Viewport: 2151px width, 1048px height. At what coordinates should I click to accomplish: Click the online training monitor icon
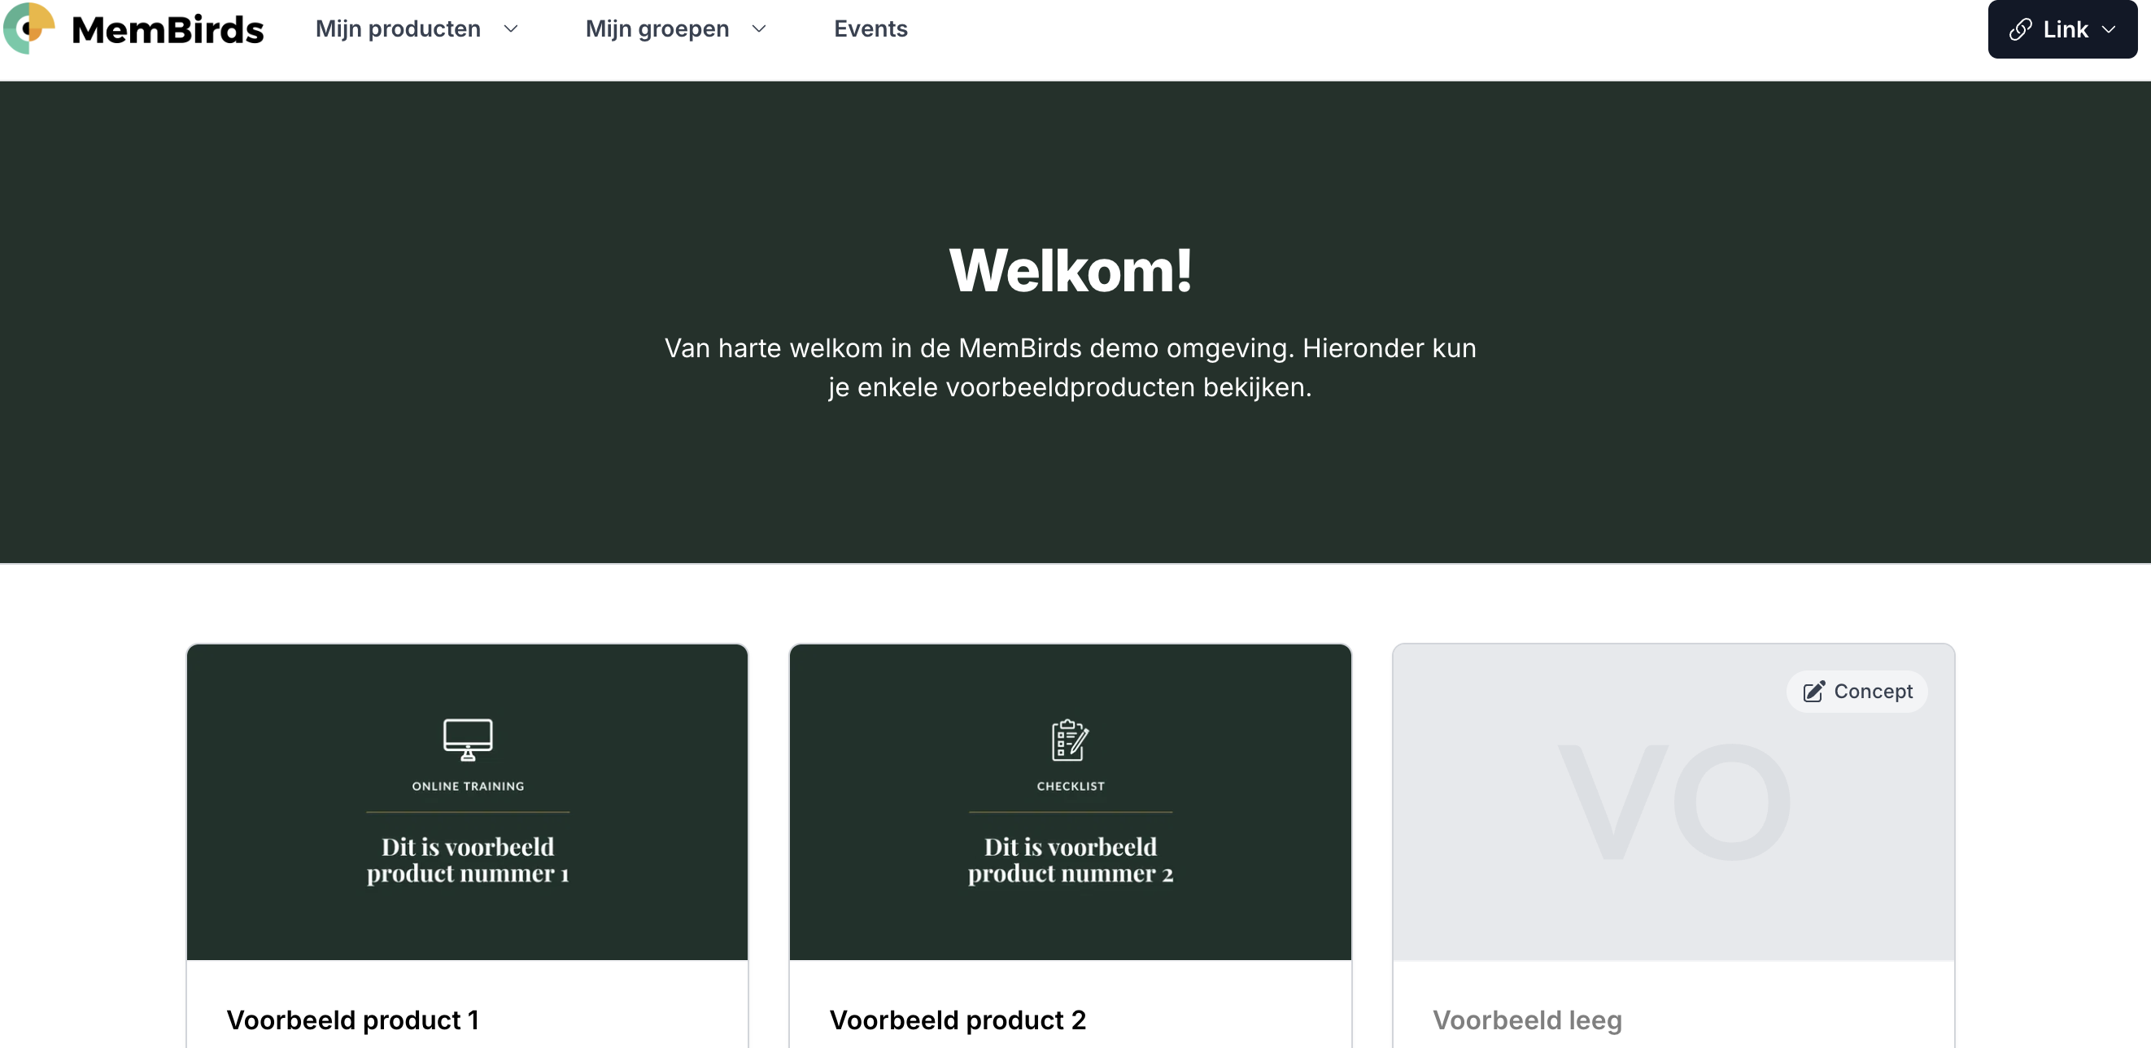coord(468,739)
